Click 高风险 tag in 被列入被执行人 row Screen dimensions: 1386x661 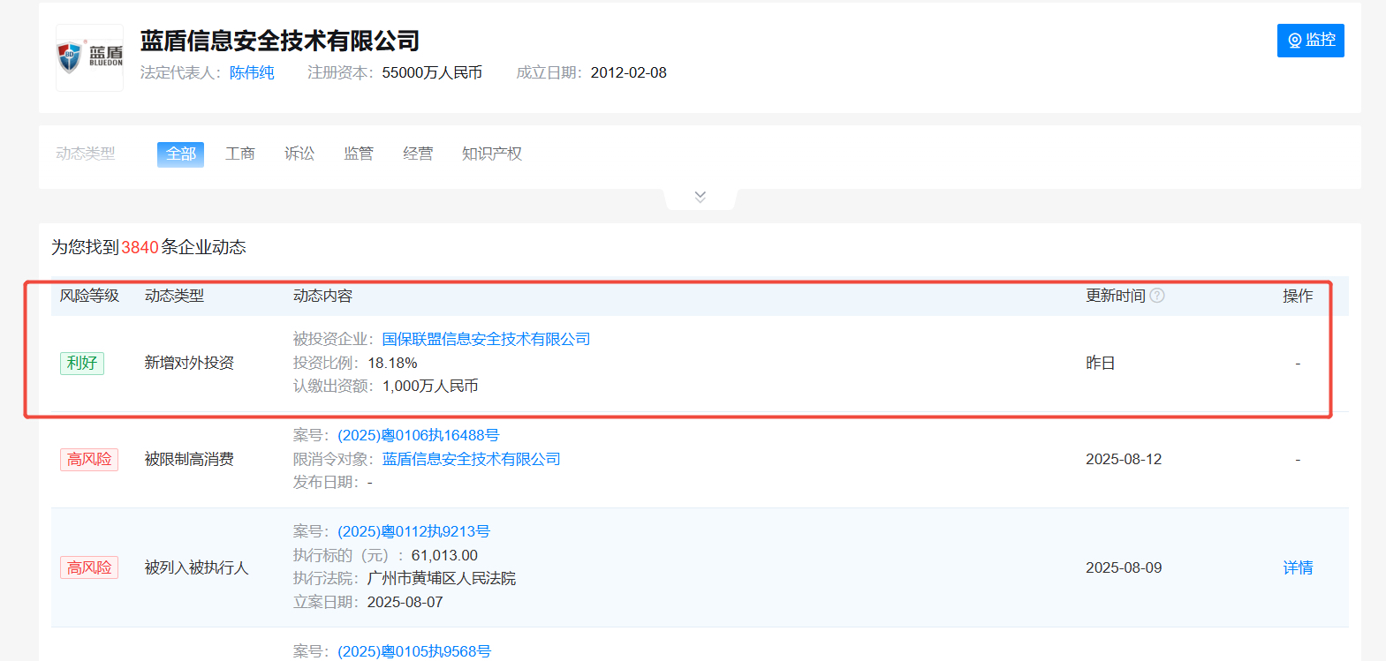pyautogui.click(x=89, y=567)
